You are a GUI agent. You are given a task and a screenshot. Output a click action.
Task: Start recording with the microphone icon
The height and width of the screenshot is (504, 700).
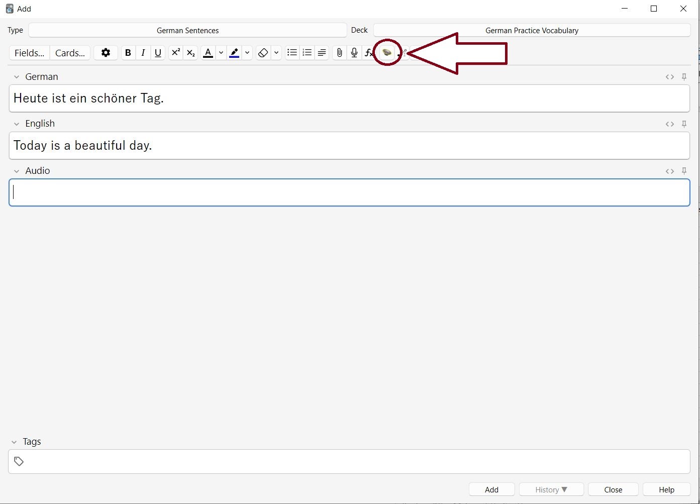[x=354, y=53]
